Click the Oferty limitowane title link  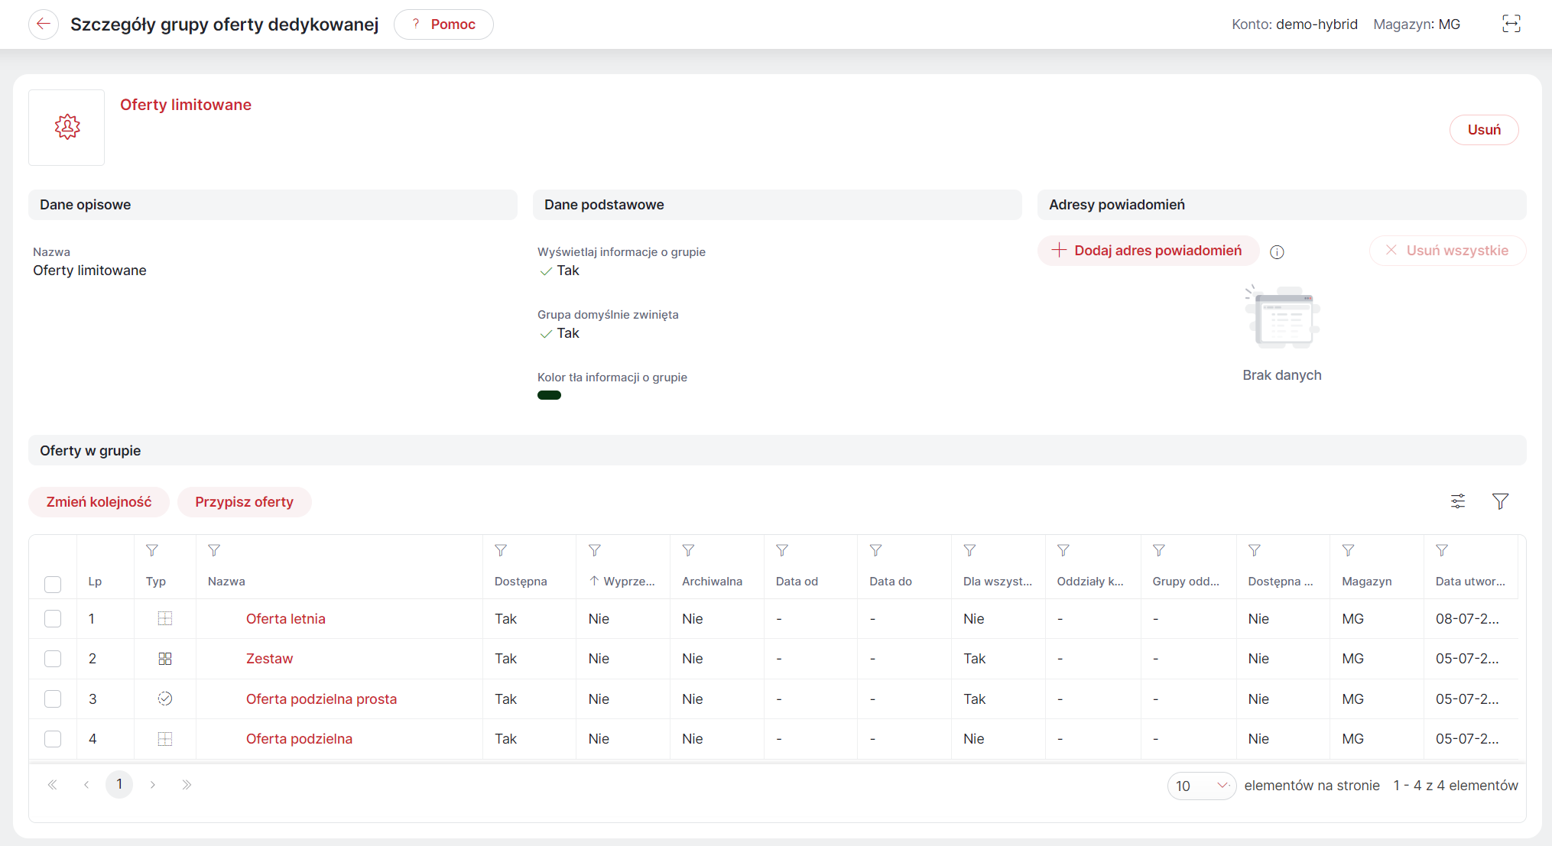click(x=186, y=105)
